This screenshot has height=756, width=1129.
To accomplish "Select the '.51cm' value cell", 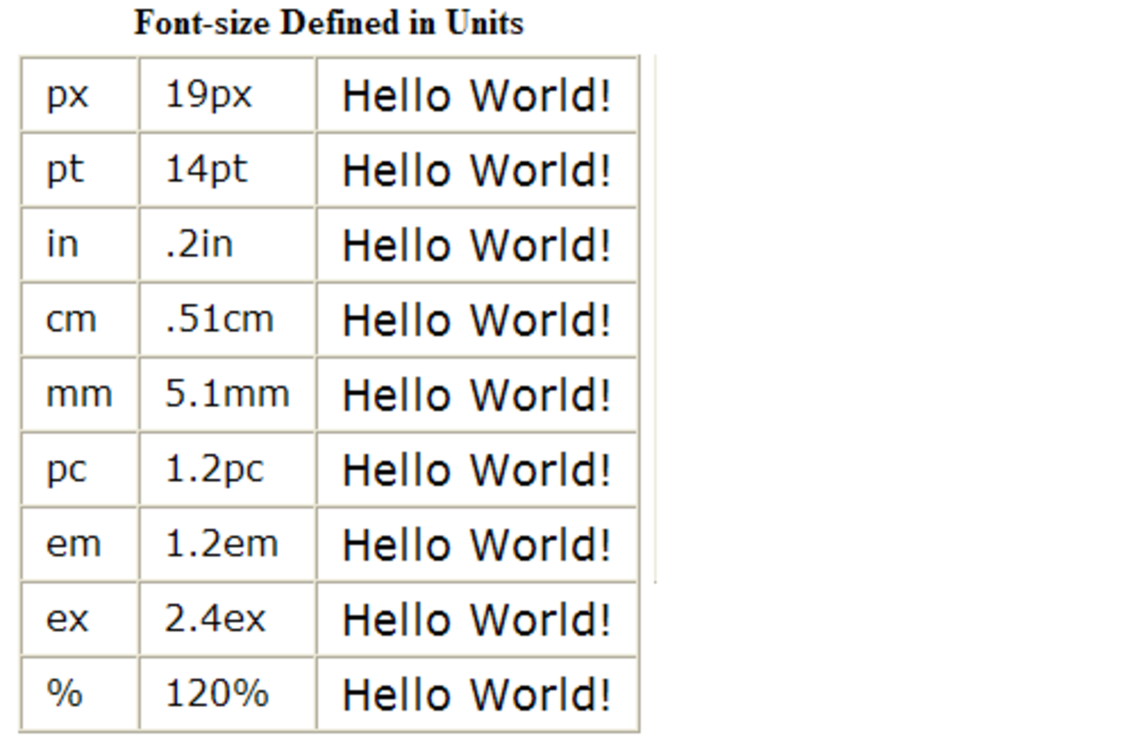I will click(219, 319).
